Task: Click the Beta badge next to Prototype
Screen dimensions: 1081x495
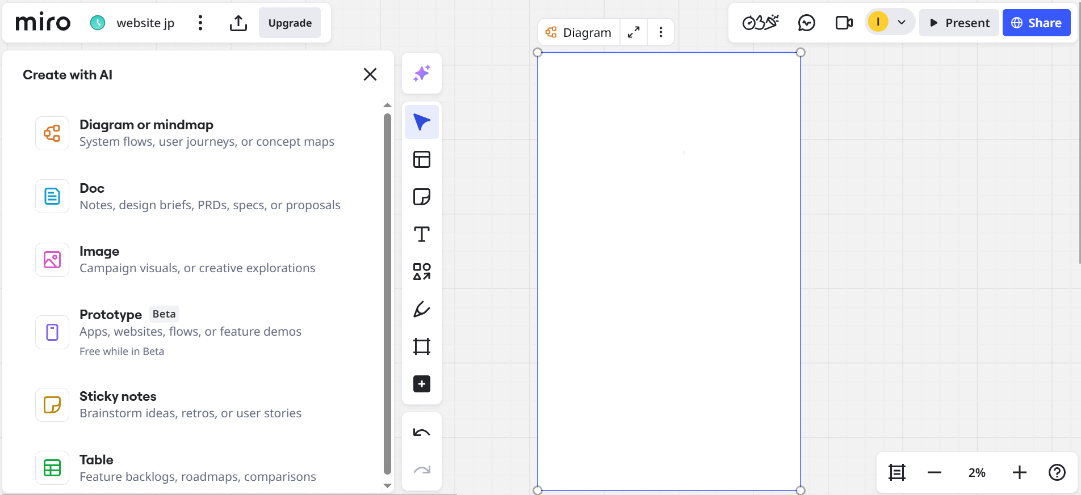Action: 164,314
